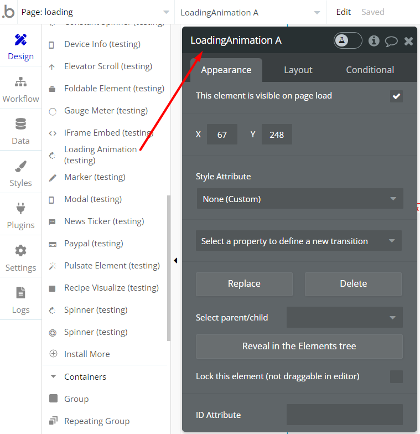
Task: Open the Style Attribute None (Custom) dropdown
Action: pyautogui.click(x=300, y=199)
